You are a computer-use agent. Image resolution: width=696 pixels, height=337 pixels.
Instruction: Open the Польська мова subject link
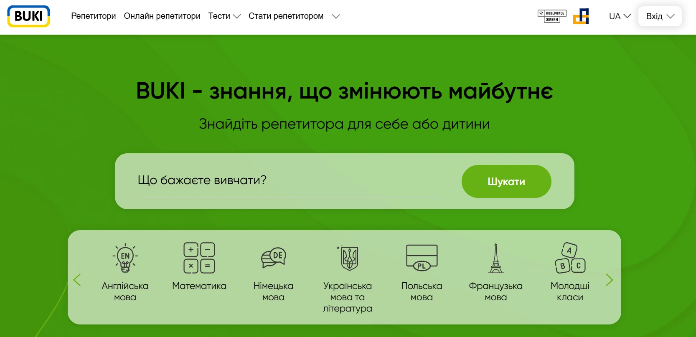[x=422, y=291]
